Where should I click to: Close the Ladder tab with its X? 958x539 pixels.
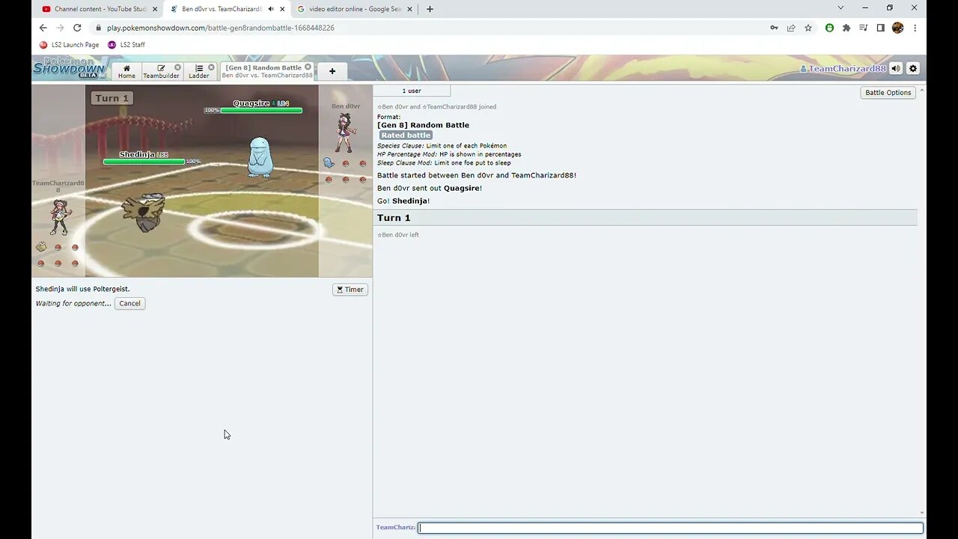(211, 67)
